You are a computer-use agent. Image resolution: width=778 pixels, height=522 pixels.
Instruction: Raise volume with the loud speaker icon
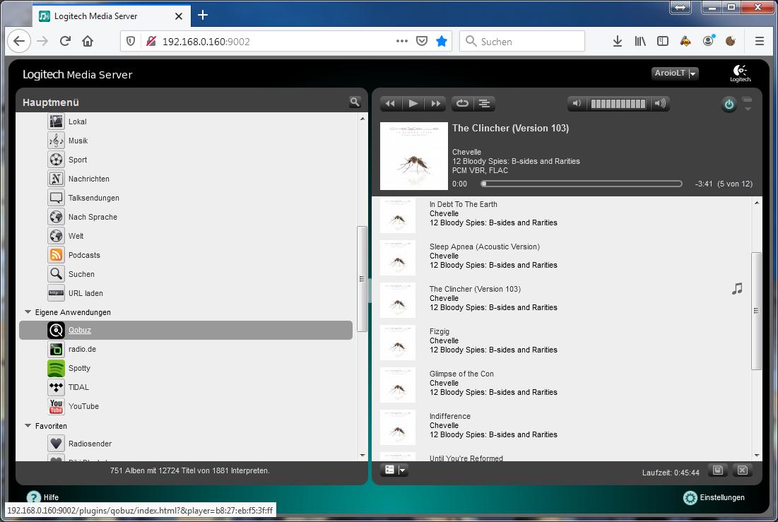click(660, 103)
